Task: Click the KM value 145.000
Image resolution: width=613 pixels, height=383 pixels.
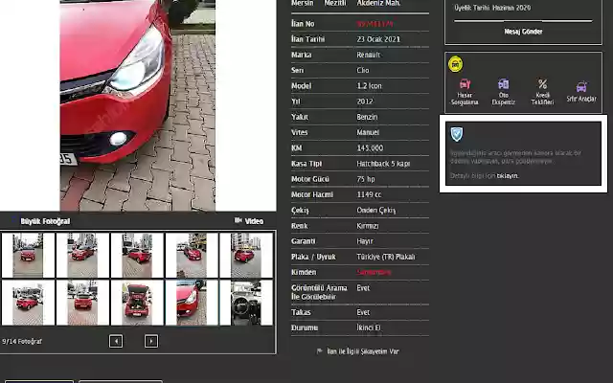Action: [x=370, y=148]
